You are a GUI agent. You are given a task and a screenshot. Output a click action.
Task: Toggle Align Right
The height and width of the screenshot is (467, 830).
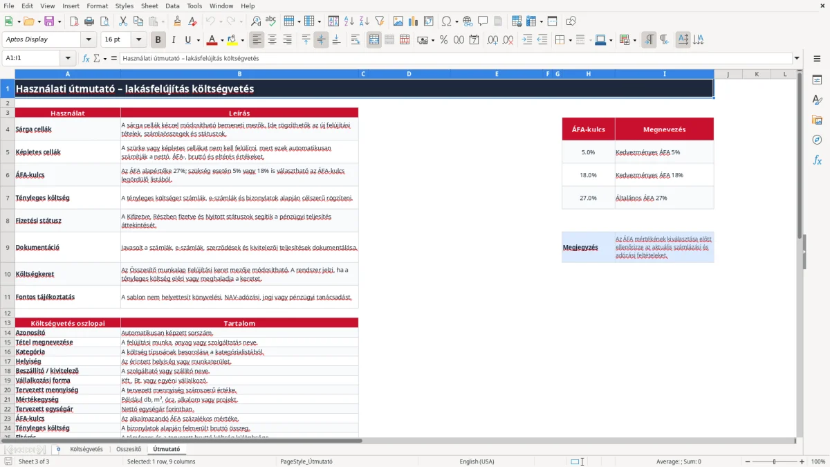tap(287, 40)
